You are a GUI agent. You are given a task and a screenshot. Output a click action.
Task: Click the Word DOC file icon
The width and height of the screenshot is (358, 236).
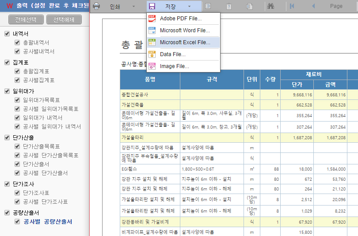[152, 30]
